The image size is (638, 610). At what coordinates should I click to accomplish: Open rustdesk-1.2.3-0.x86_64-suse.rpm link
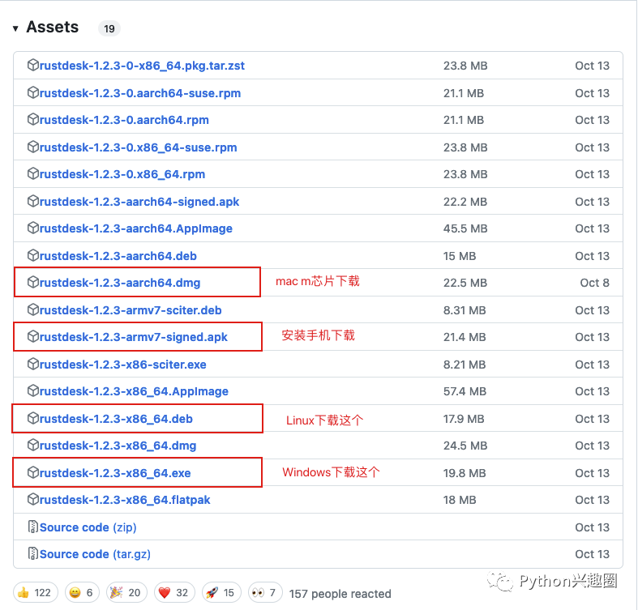138,147
